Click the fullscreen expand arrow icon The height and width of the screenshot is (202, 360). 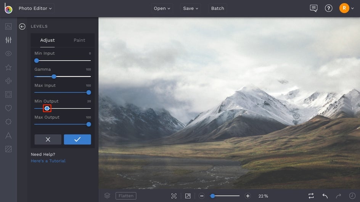(188, 196)
